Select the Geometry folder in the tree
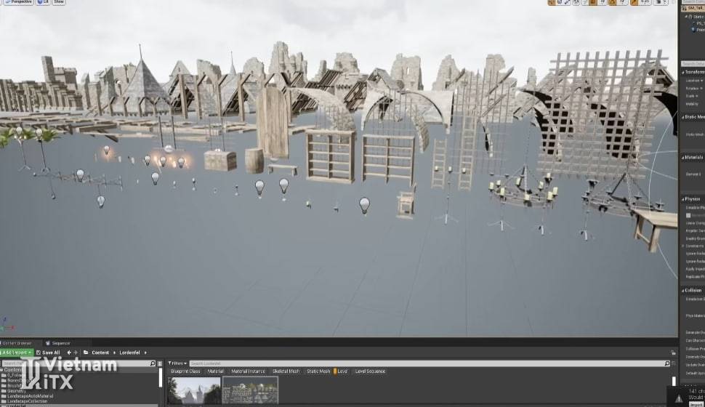This screenshot has width=705, height=407. click(x=17, y=390)
